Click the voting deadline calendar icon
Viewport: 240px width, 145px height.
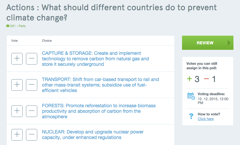(191, 96)
